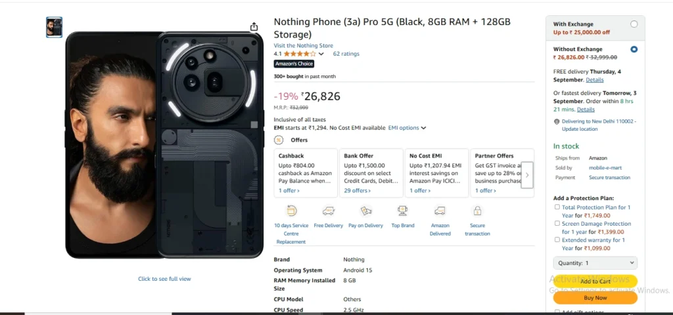The width and height of the screenshot is (673, 315).
Task: Click the Top Brand trophy icon
Action: pos(402,211)
